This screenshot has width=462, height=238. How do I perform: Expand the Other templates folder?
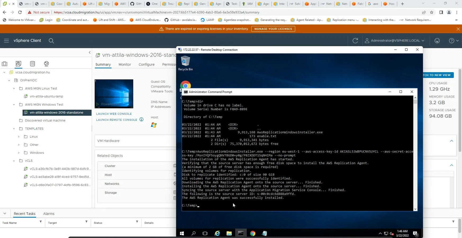(19, 145)
